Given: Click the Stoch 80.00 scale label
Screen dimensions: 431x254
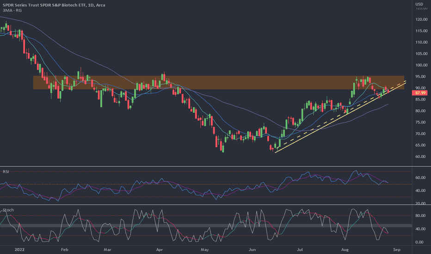Looking at the screenshot, I should tap(420, 216).
